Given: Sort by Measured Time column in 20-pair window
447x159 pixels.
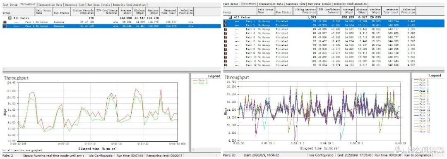Looking at the screenshot, I should pyautogui.click(x=391, y=11).
